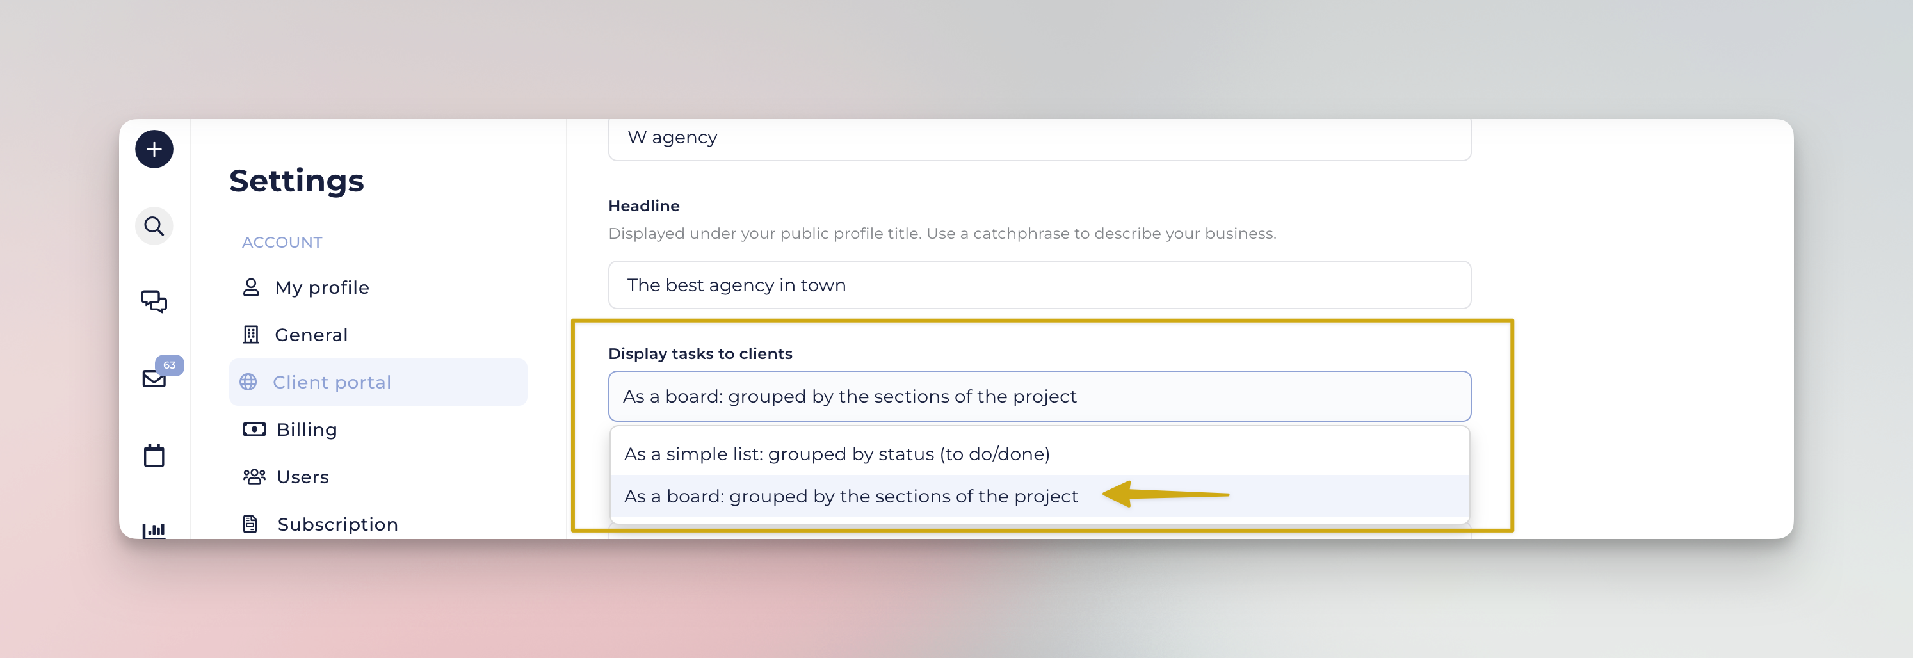
Task: Choose simple list grouped by status option
Action: coord(1039,454)
